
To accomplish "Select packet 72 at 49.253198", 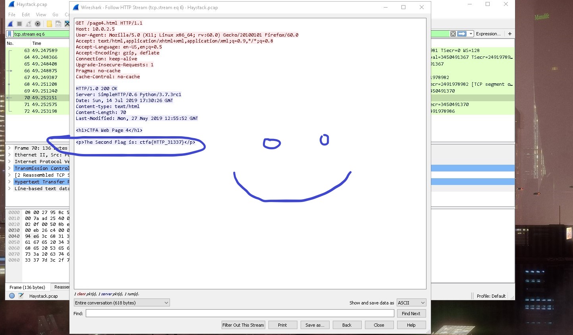I will pyautogui.click(x=38, y=111).
